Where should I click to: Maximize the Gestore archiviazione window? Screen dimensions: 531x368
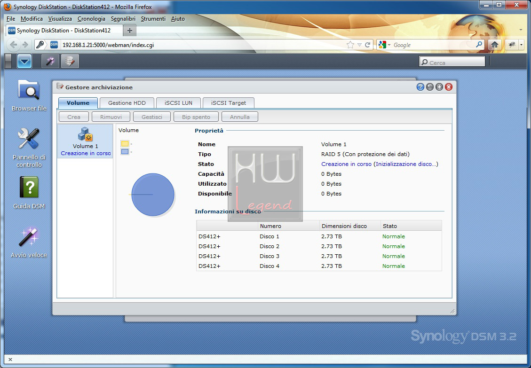(439, 87)
